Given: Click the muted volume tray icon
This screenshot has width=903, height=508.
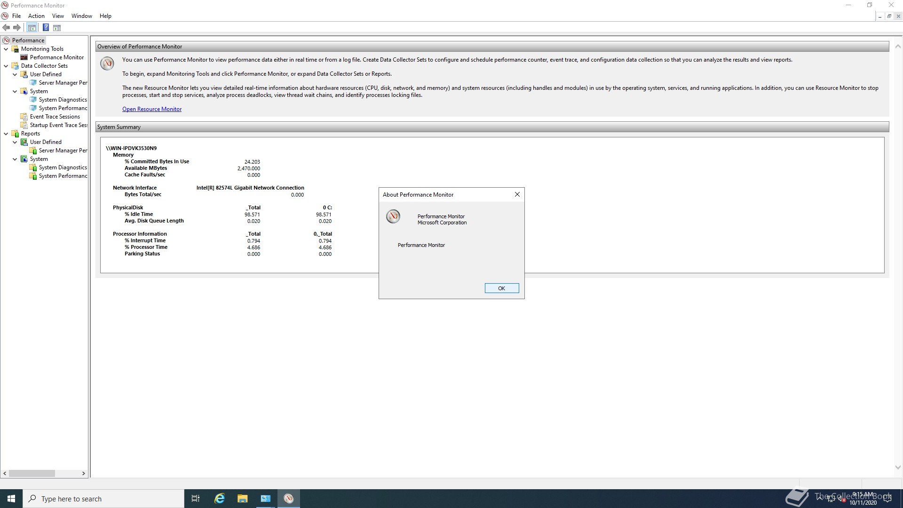Looking at the screenshot, I should point(841,499).
